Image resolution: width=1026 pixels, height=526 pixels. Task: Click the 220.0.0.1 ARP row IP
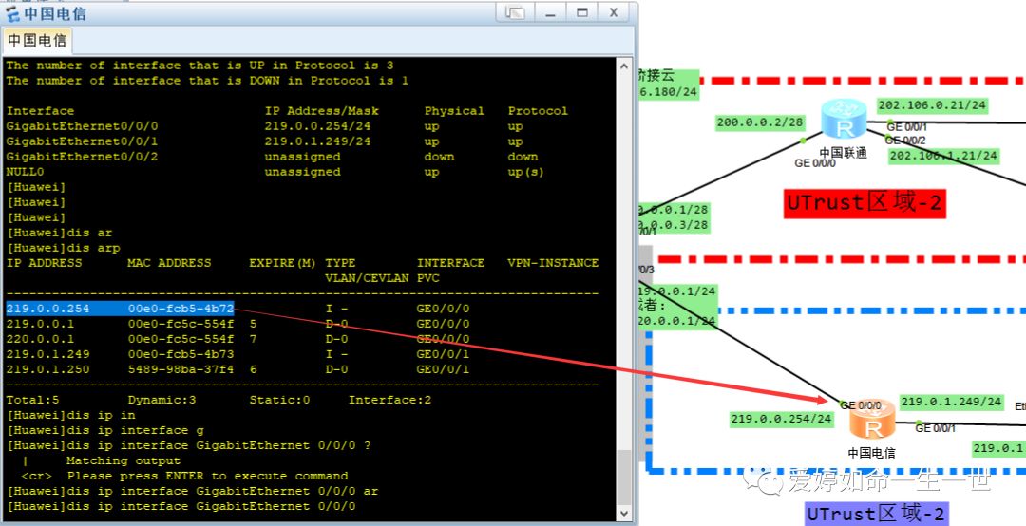40,339
